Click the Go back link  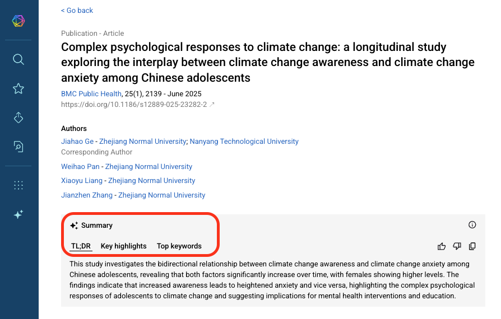(x=77, y=11)
